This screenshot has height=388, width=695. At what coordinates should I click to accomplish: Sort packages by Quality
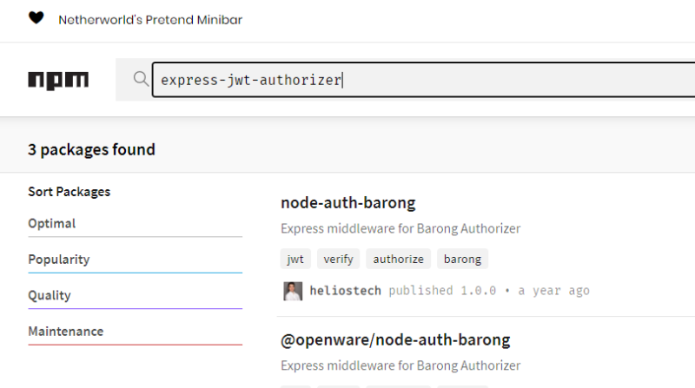tap(50, 295)
